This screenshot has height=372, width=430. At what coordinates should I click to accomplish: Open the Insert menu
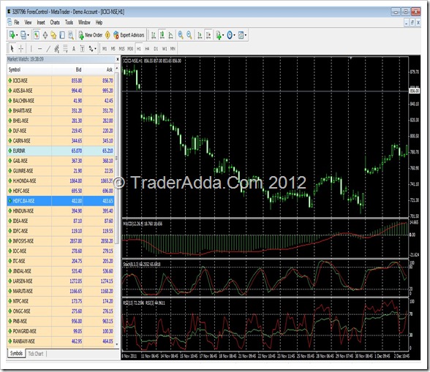click(41, 23)
